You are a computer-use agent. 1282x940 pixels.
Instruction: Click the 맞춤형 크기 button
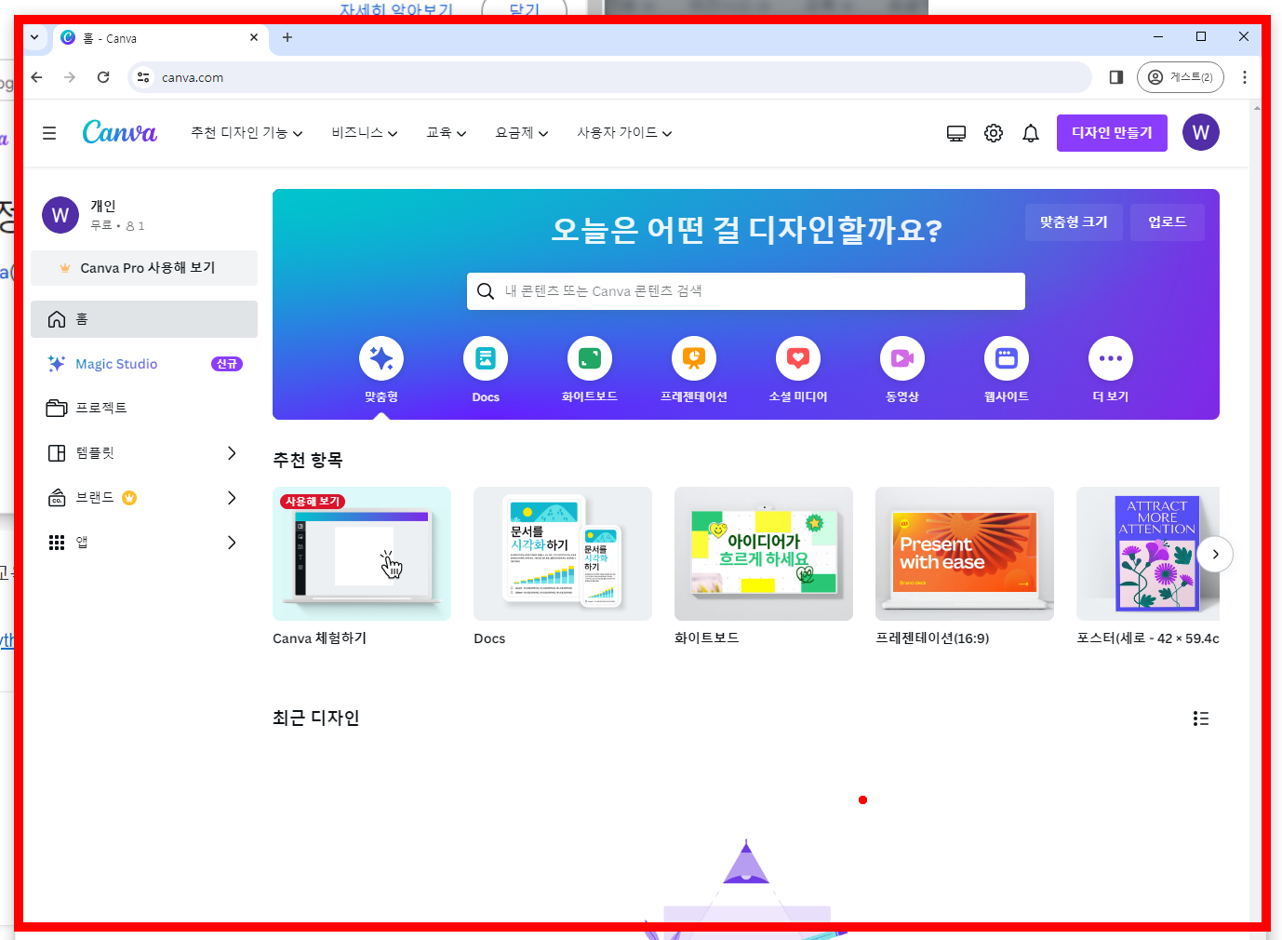(x=1074, y=222)
